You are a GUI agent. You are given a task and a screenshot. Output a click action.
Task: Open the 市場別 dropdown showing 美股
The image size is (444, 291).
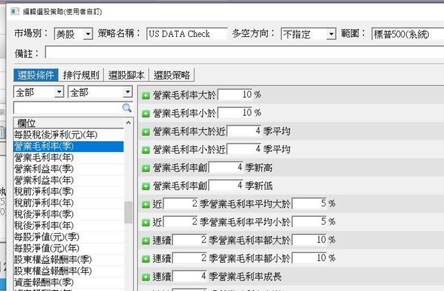[x=88, y=34]
